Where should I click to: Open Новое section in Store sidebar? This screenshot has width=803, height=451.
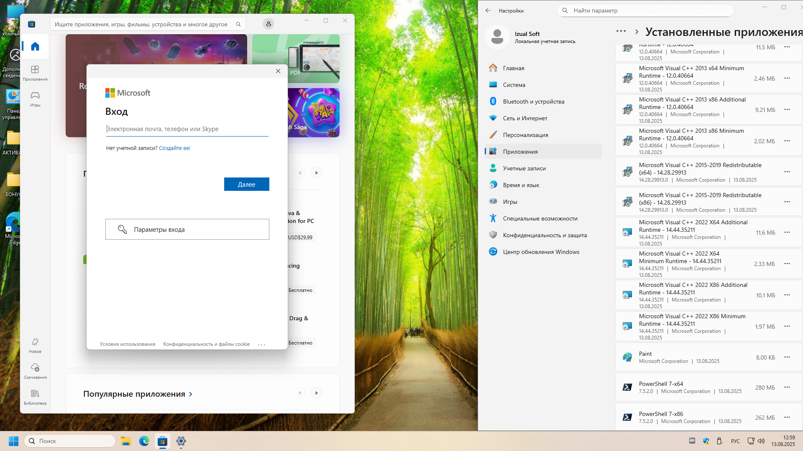tap(35, 345)
